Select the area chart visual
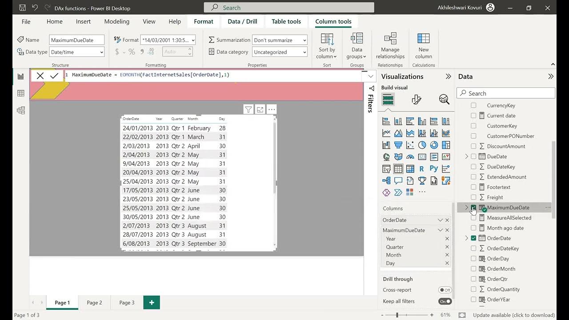 click(398, 133)
